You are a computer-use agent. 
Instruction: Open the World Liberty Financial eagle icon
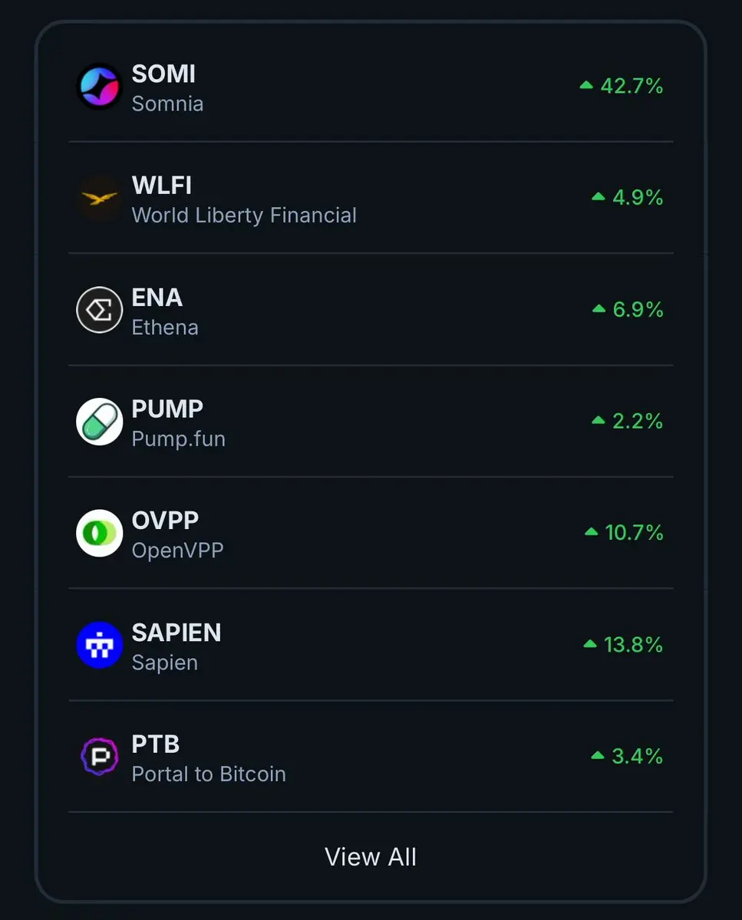pyautogui.click(x=100, y=199)
